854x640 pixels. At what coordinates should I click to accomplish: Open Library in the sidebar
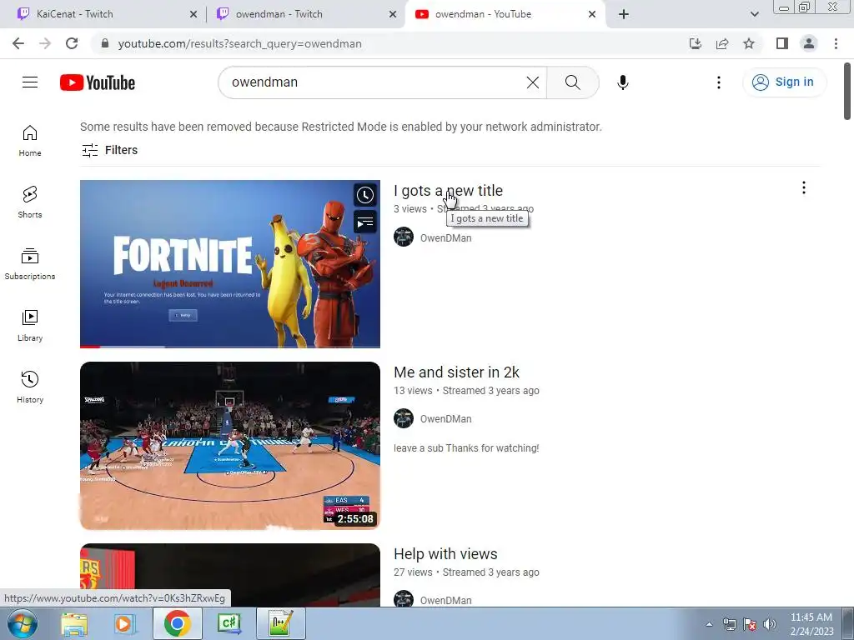tap(30, 326)
